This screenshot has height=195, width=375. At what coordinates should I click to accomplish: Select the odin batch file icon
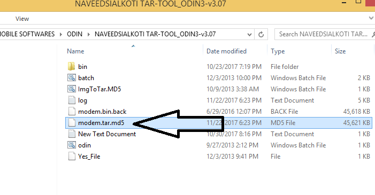[71, 145]
